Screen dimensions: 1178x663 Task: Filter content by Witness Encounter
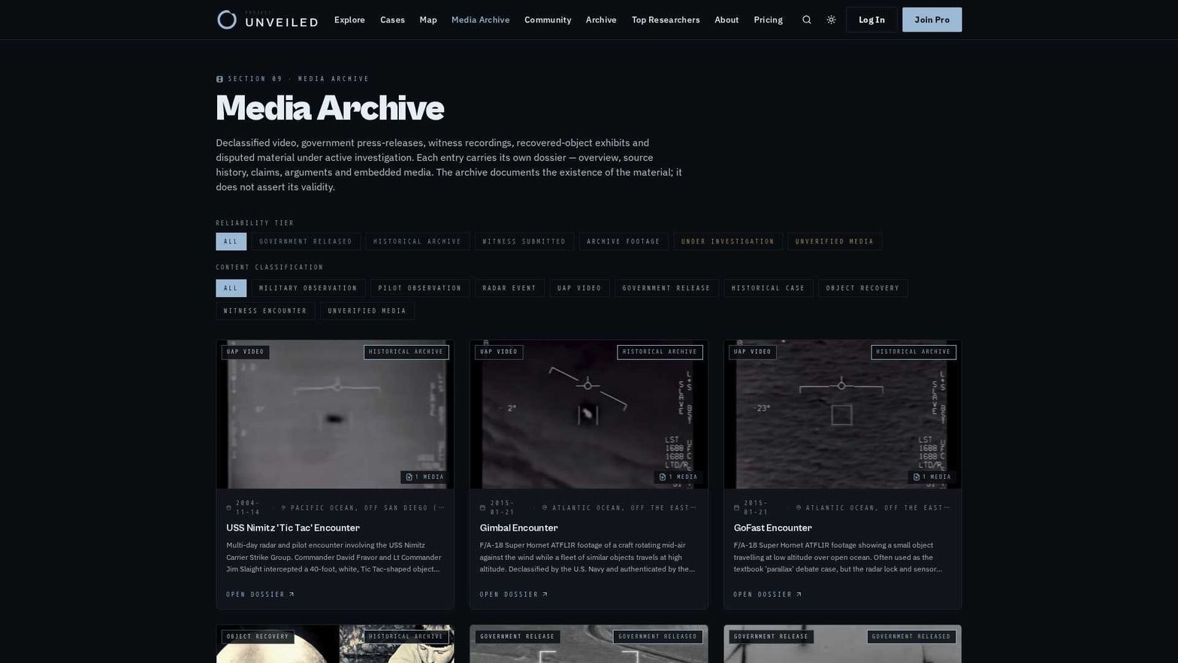(x=265, y=310)
